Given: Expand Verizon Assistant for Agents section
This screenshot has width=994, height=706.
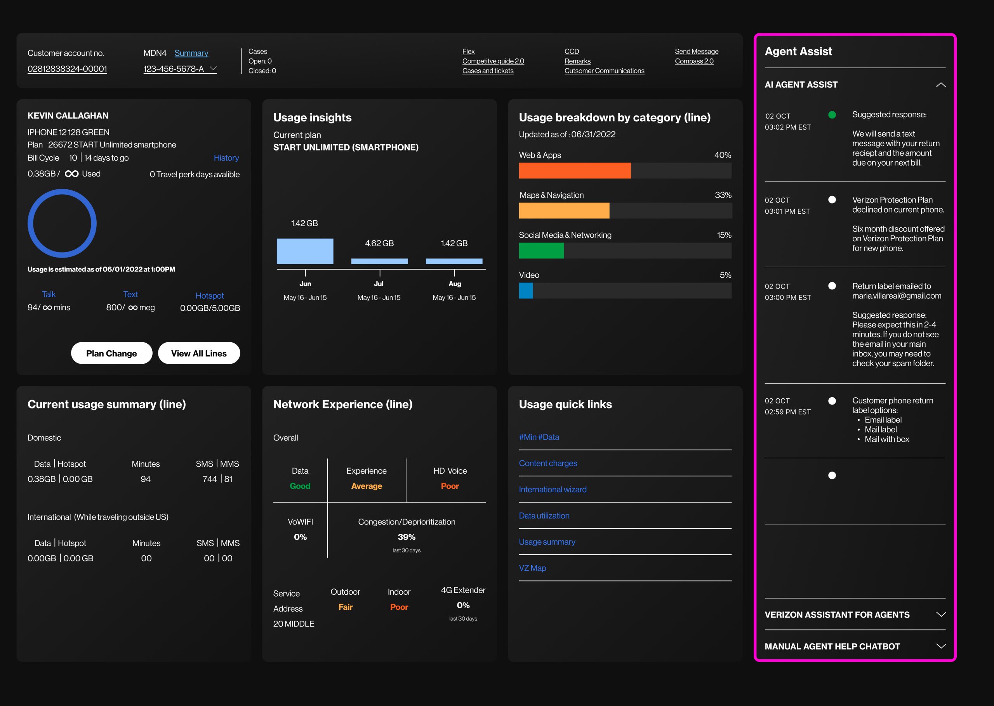Looking at the screenshot, I should click(940, 614).
